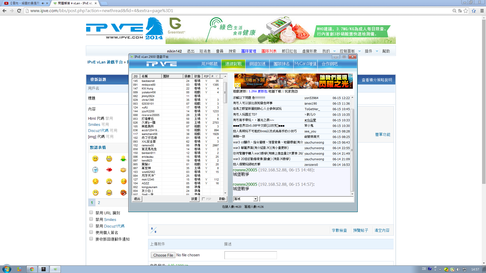Insert the red lips smiley
The width and height of the screenshot is (486, 273).
[x=109, y=170]
